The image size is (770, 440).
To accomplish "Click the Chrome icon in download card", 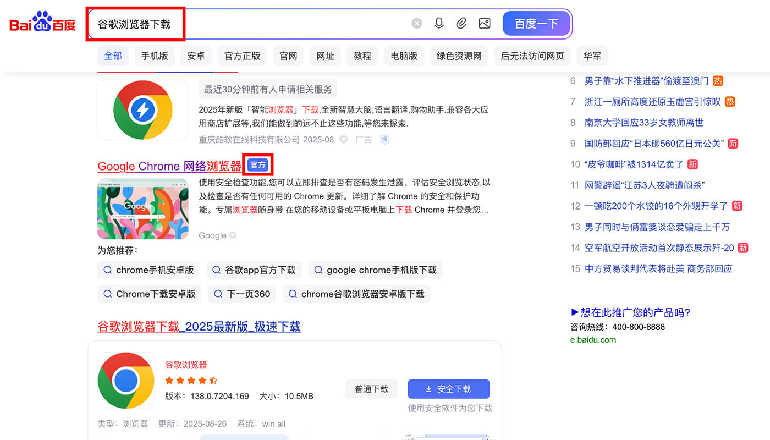I will [x=126, y=380].
